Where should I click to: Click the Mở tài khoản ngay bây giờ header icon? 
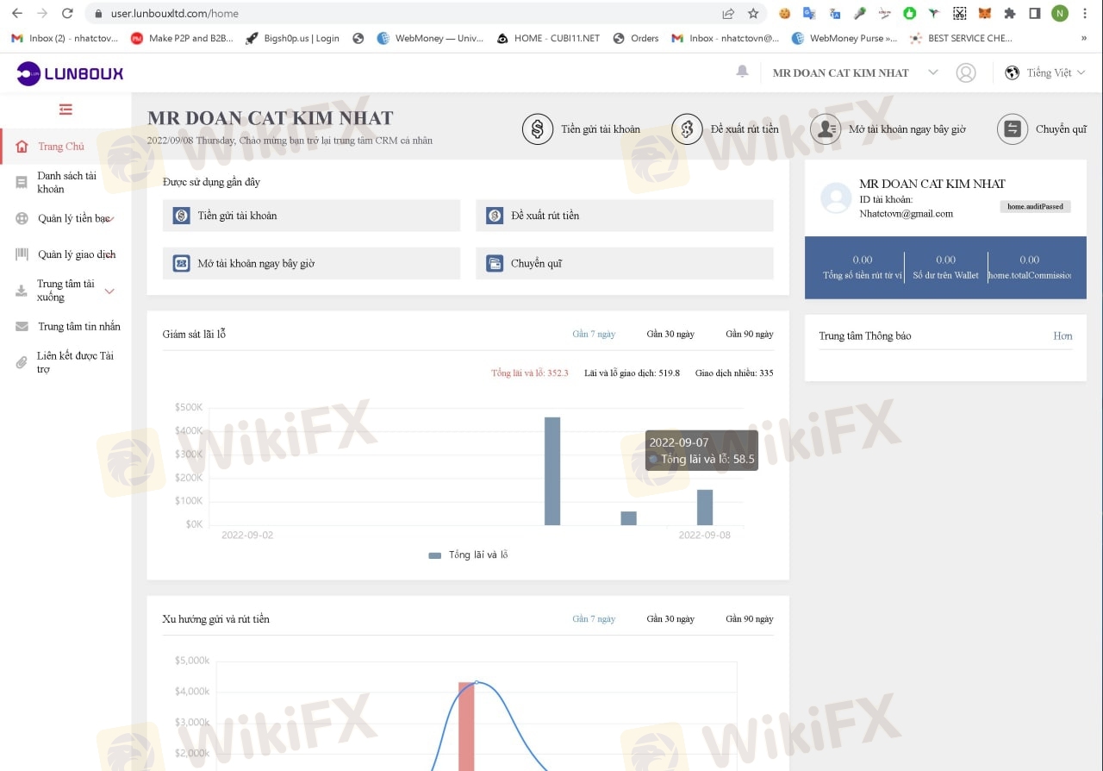826,129
